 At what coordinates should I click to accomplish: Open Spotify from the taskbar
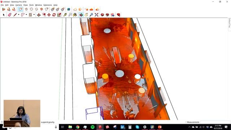92,127
